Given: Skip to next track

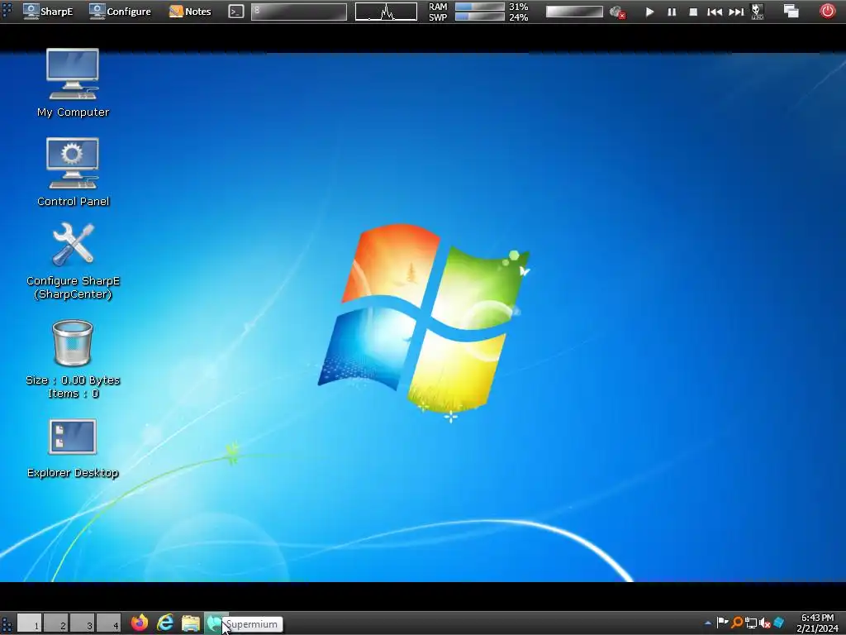Looking at the screenshot, I should pyautogui.click(x=736, y=12).
